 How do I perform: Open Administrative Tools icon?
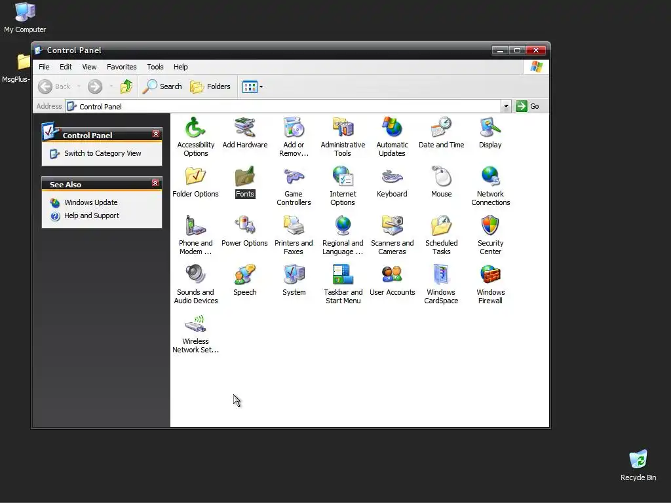343,128
